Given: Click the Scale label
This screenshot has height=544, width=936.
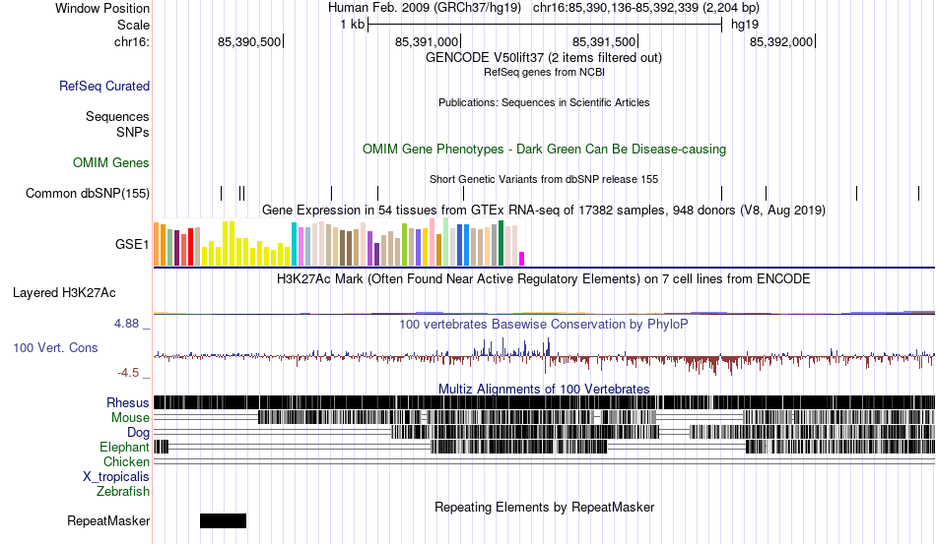Looking at the screenshot, I should tap(133, 25).
